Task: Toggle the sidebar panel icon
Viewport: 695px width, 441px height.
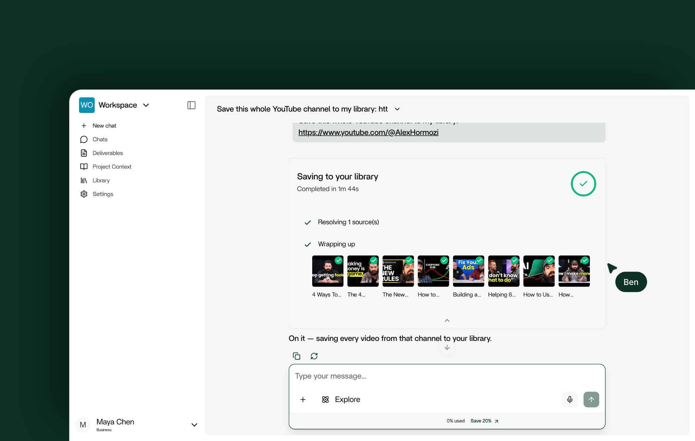Action: click(191, 105)
